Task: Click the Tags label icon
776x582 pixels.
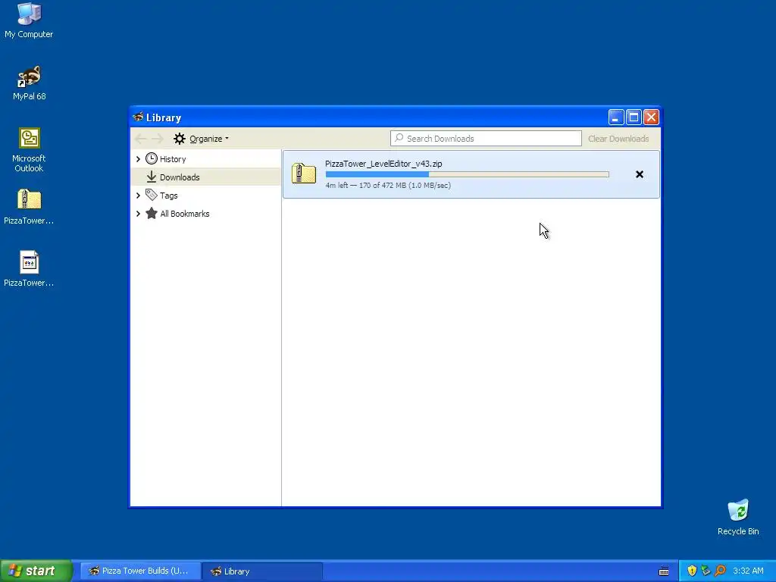Action: tap(152, 195)
